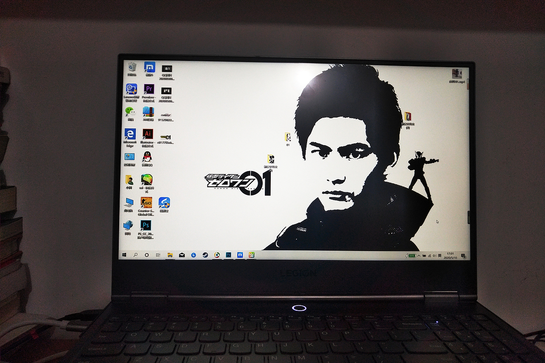This screenshot has height=363, width=545.
Task: Open the colorful round browser taskbar icon
Action: [x=217, y=255]
